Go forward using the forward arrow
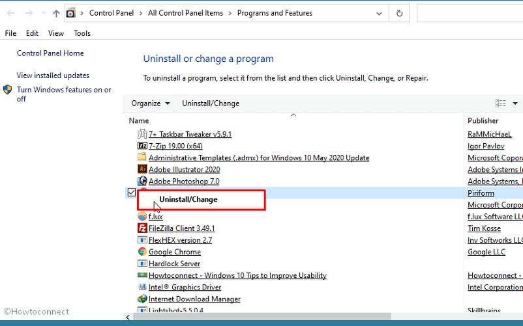Screen dimensions: 523x326 (x=29, y=13)
